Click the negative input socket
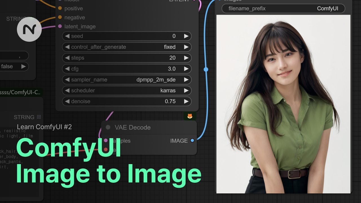The image size is (361, 203). [x=60, y=17]
